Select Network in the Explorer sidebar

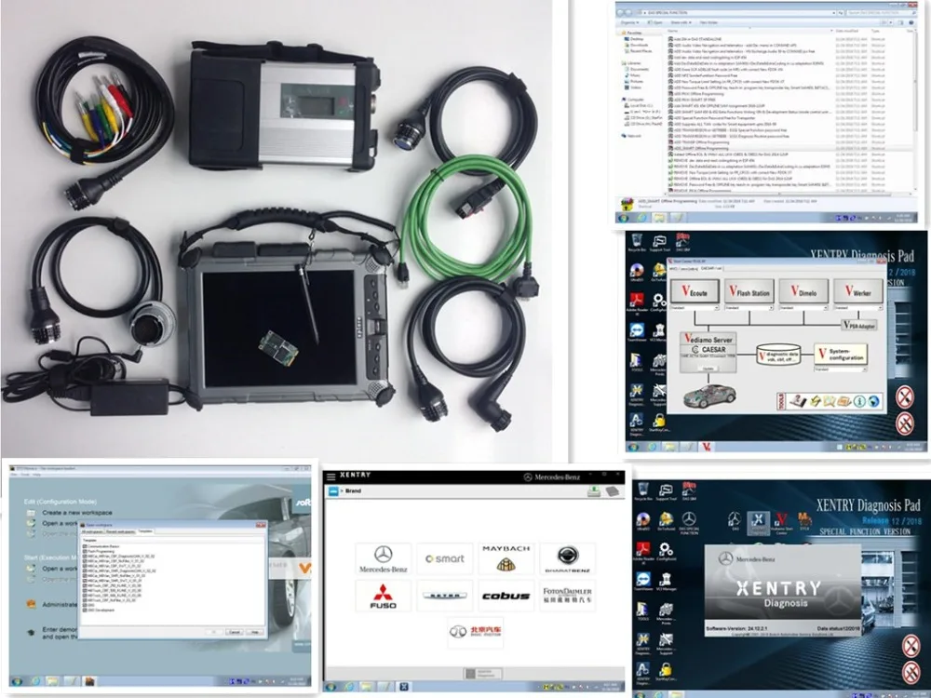pyautogui.click(x=634, y=136)
